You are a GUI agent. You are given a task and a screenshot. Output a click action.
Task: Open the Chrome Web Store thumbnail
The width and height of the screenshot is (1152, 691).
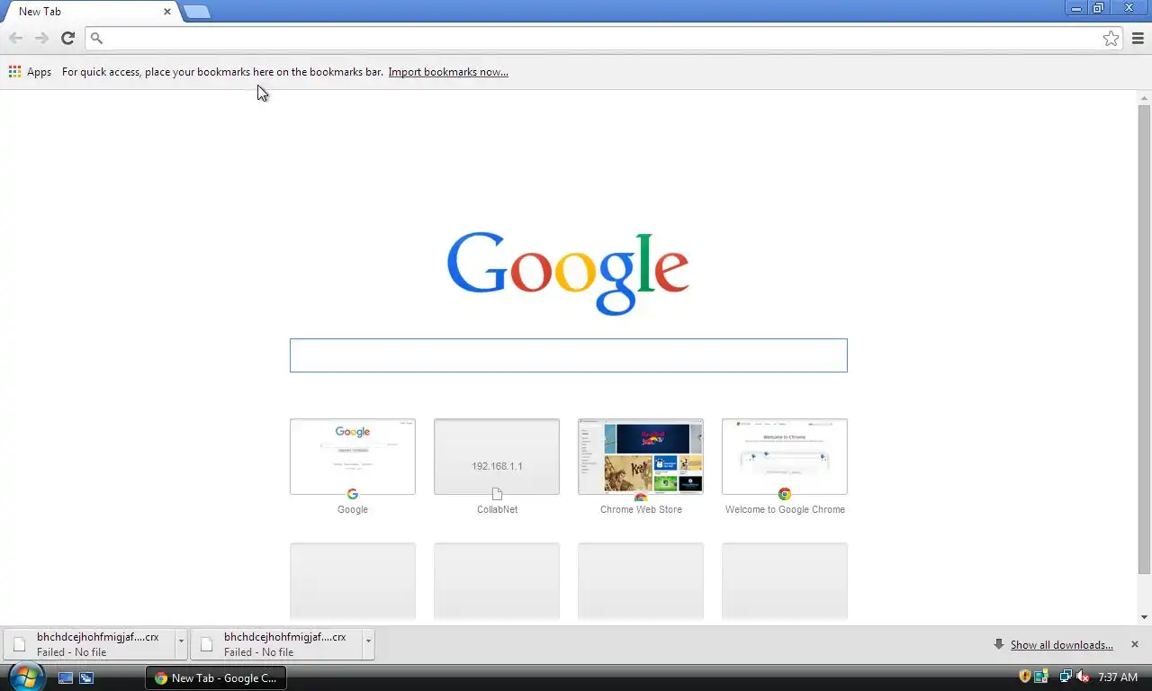click(x=641, y=456)
